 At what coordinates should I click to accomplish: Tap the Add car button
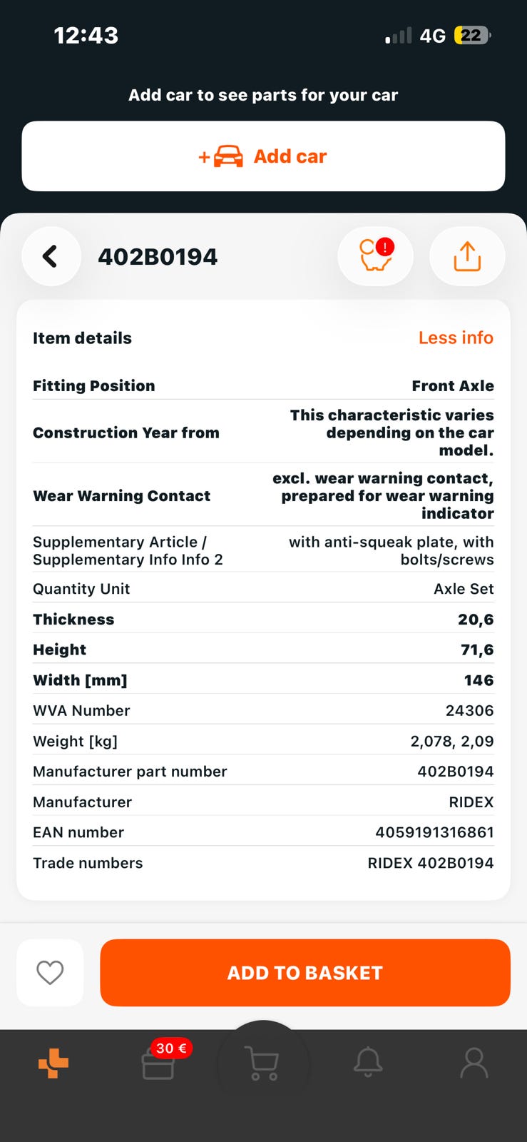pos(263,156)
